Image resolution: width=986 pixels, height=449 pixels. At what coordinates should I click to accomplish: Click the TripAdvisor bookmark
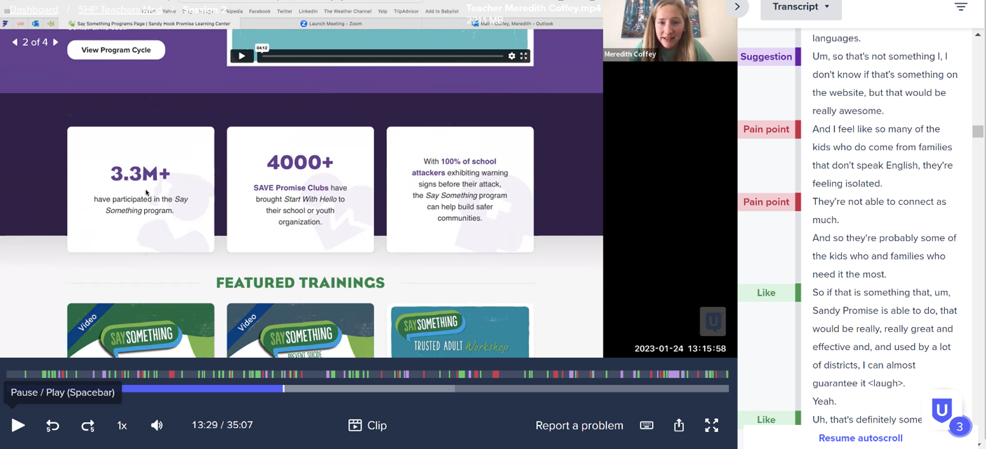406,11
